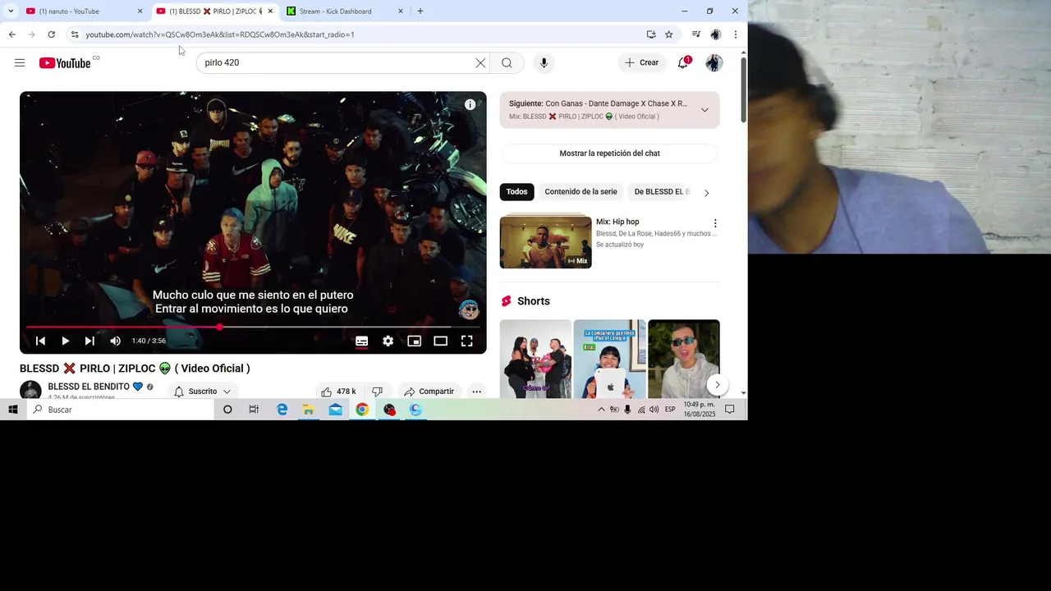Screen dimensions: 1051x591
Task: Open player settings gear
Action: (388, 341)
